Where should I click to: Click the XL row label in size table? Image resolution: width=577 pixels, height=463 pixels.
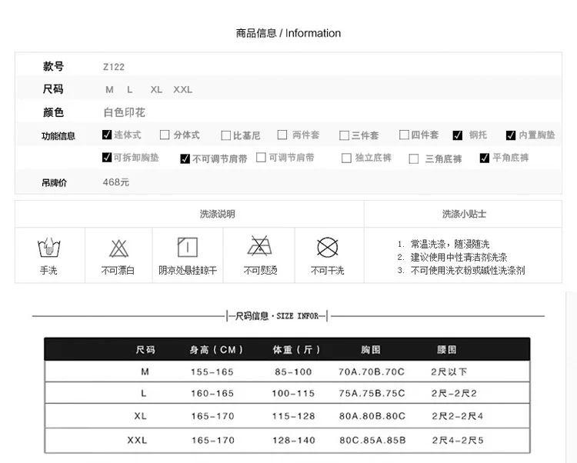[x=140, y=416]
